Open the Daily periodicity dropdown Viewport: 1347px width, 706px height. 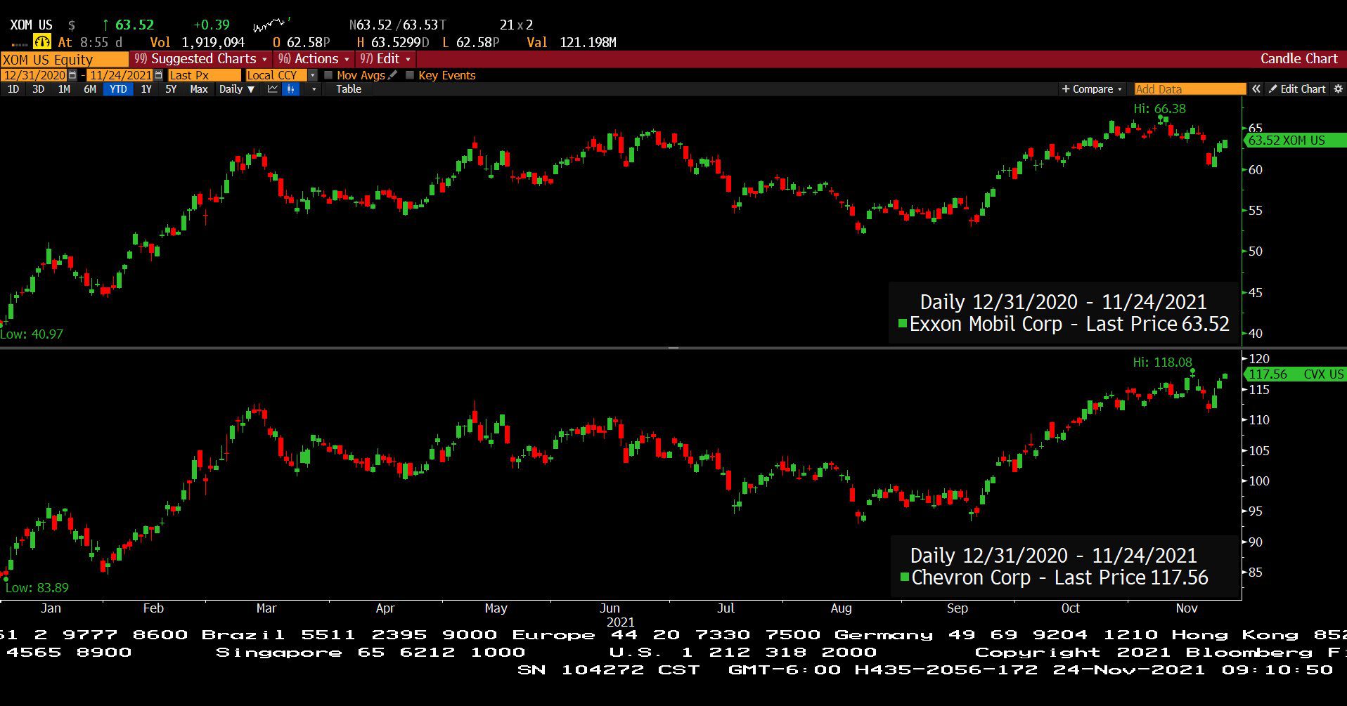(x=237, y=89)
